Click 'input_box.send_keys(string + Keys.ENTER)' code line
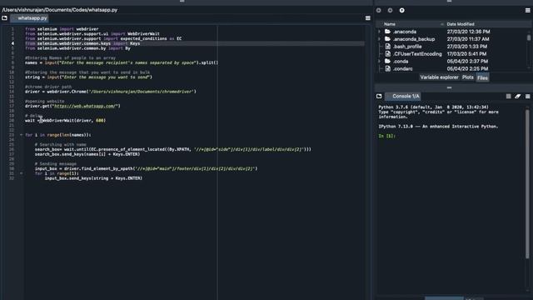Image resolution: width=533 pixels, height=300 pixels. coord(93,178)
